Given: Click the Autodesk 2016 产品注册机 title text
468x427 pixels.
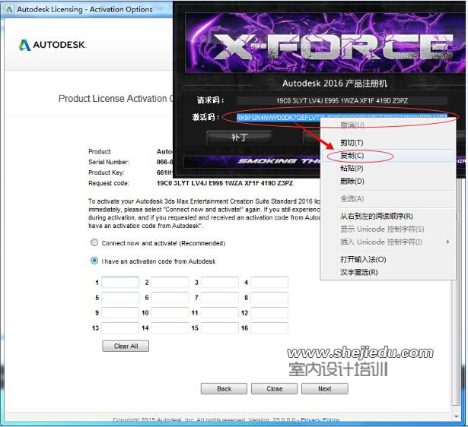Looking at the screenshot, I should pos(335,83).
